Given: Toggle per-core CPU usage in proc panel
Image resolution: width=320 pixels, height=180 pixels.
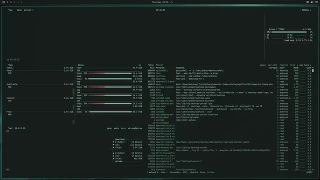Looking at the screenshot, I should click(272, 65).
